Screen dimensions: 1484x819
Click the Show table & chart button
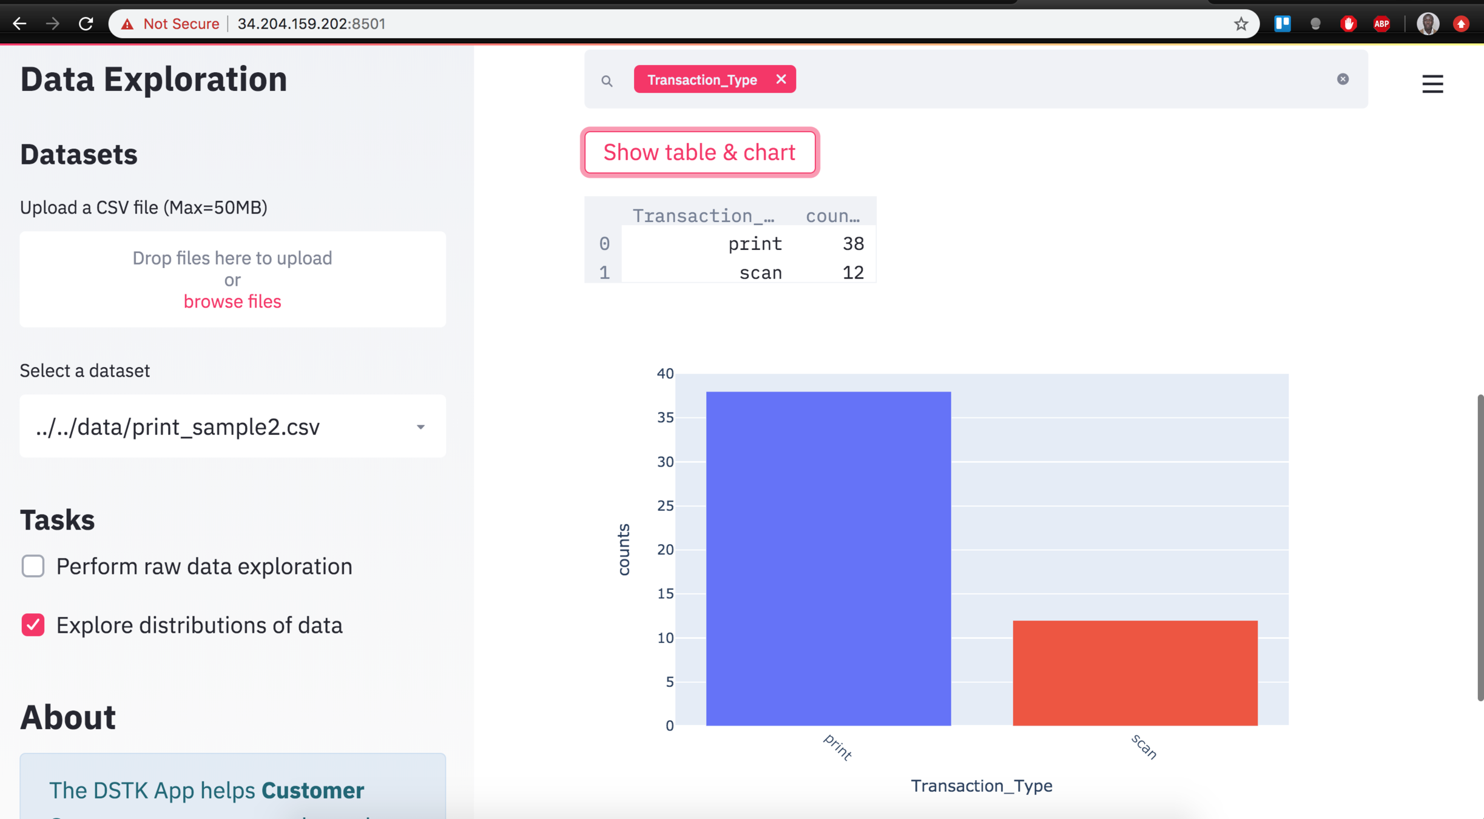[x=700, y=152]
